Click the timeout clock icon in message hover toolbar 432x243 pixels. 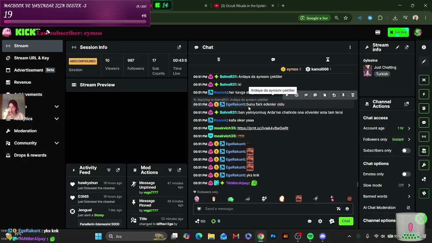click(x=296, y=95)
